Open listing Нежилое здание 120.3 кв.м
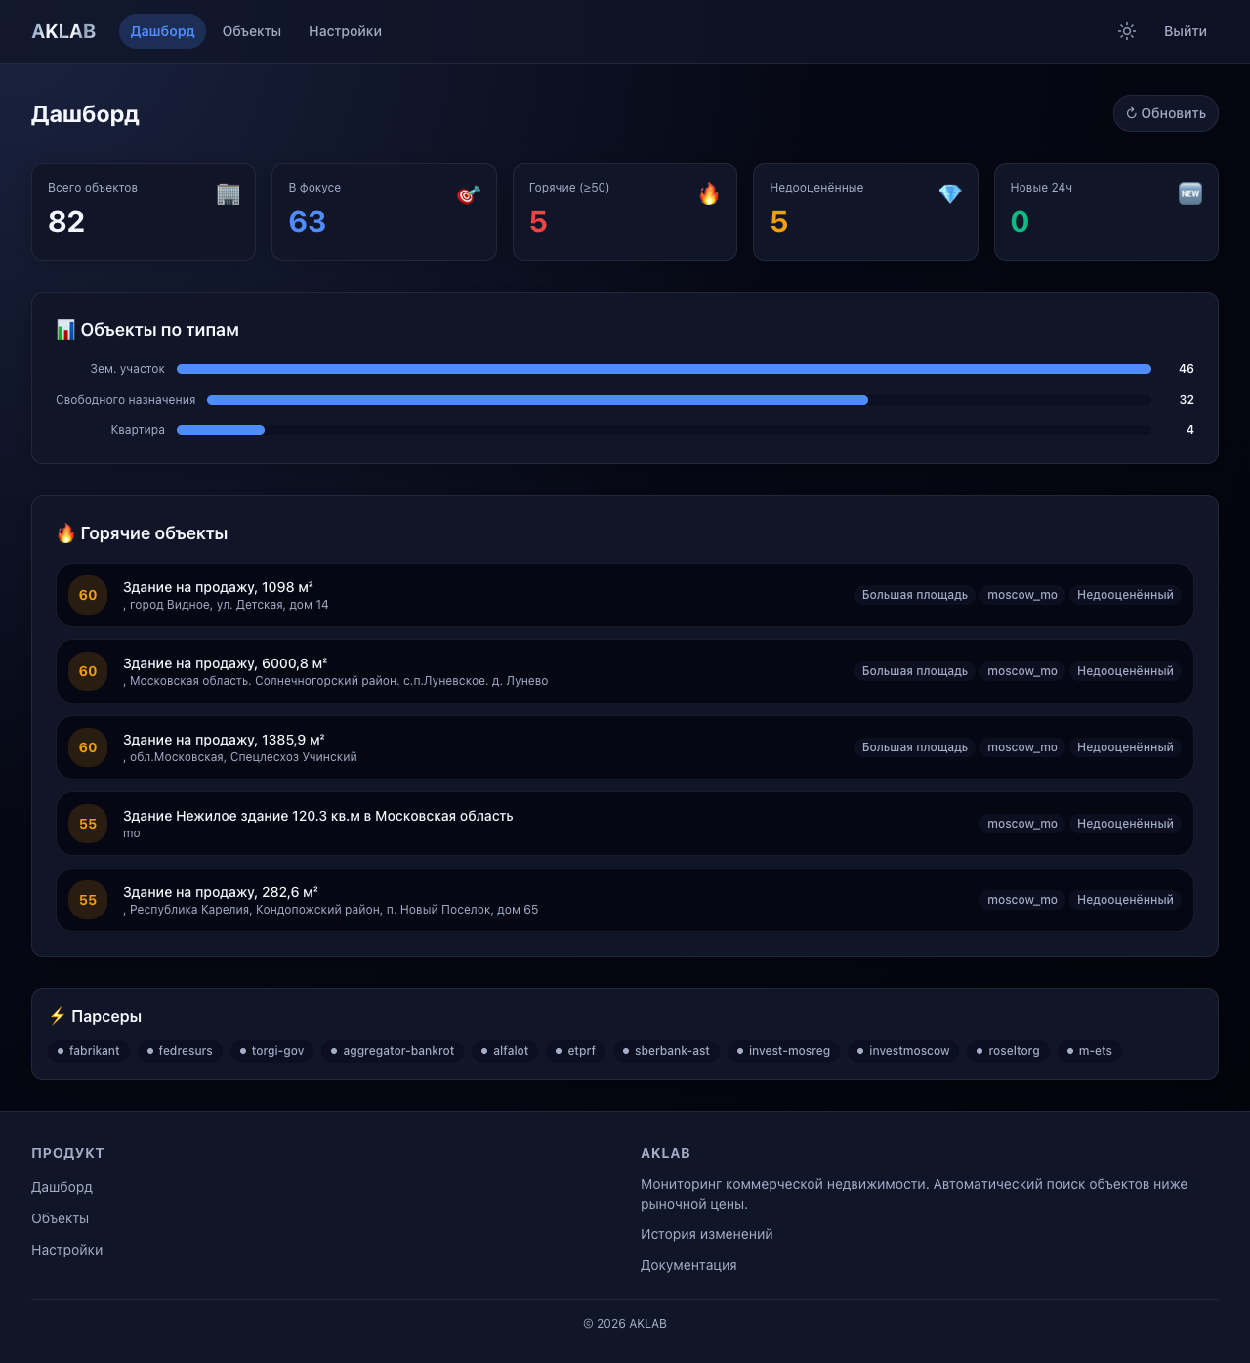The height and width of the screenshot is (1363, 1250). point(625,824)
